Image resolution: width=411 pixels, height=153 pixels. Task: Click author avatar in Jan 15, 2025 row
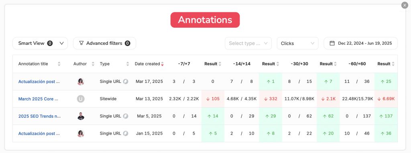click(x=81, y=133)
